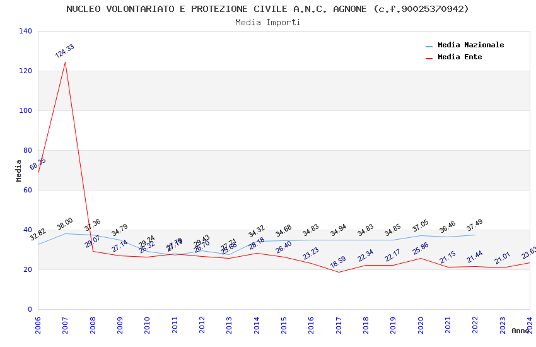Click the 22.17 data label
This screenshot has width=536, height=347.
(x=392, y=256)
